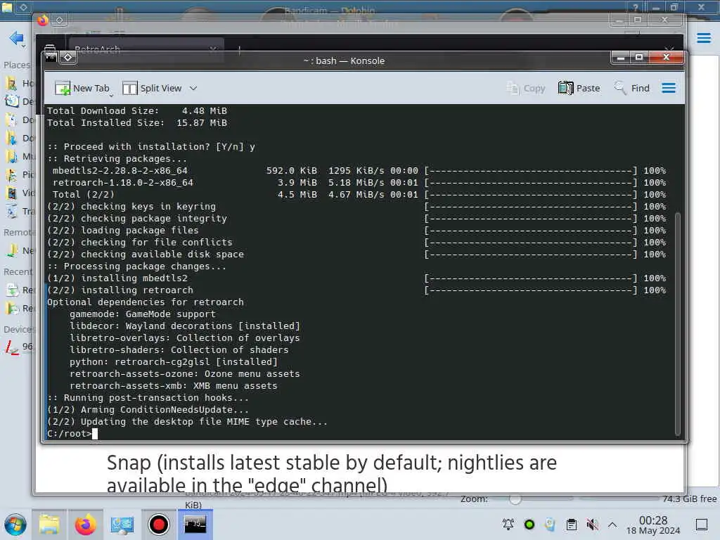Open the notifications bell tray icon
The image size is (720, 540).
point(508,525)
